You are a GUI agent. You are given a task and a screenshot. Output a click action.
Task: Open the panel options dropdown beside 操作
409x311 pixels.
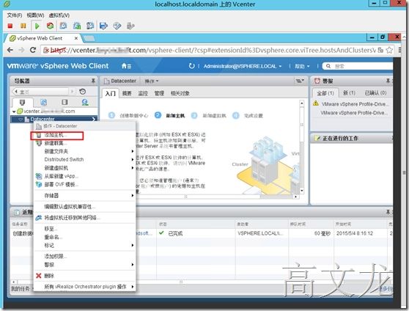pos(300,81)
